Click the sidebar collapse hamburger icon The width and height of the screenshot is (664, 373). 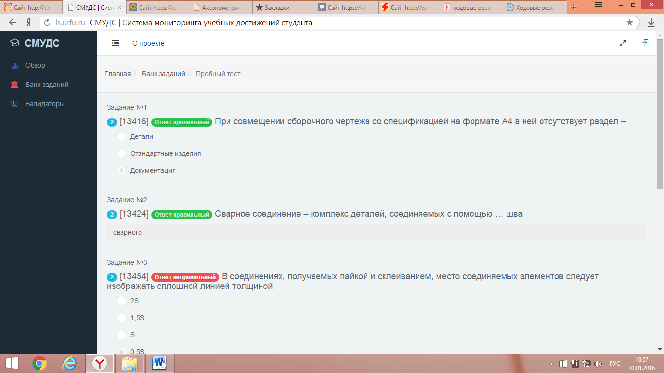coord(115,43)
